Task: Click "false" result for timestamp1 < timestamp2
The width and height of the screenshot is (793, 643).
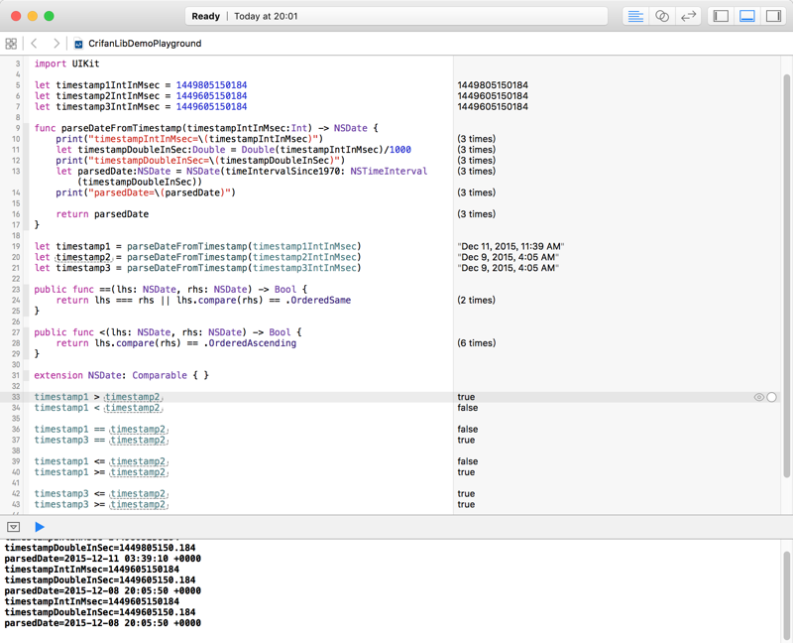Action: 467,408
